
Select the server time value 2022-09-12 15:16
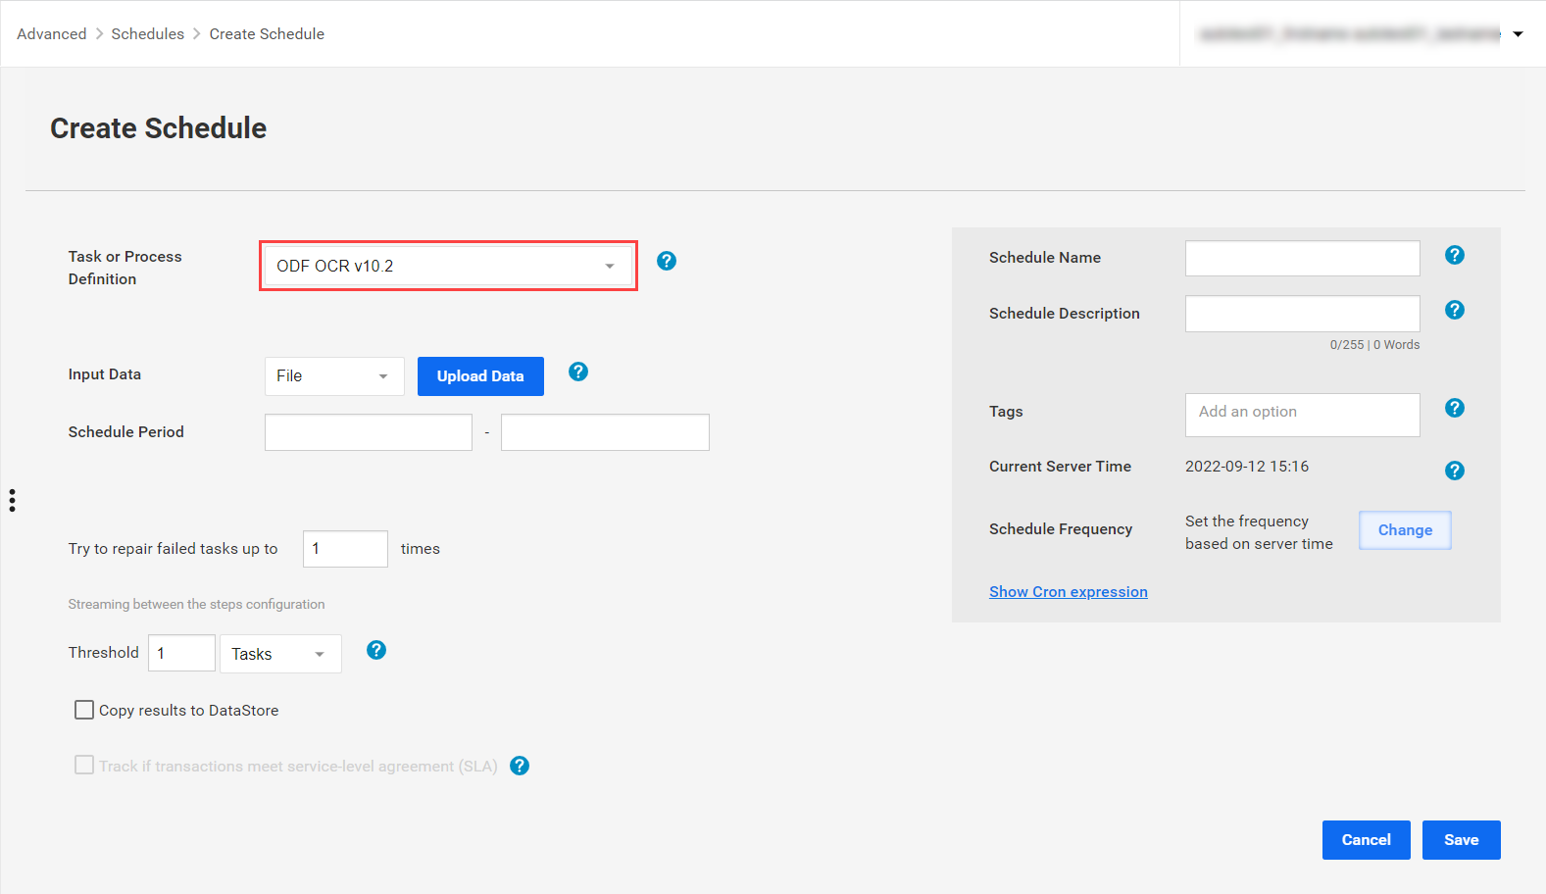pos(1247,467)
